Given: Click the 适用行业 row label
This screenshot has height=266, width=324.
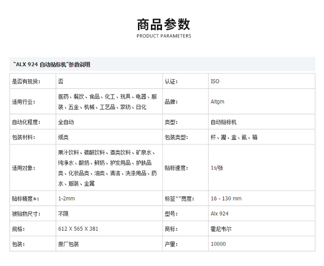Looking at the screenshot, I should coord(24,102).
